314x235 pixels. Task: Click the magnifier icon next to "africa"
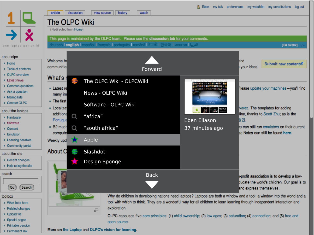tap(75, 116)
